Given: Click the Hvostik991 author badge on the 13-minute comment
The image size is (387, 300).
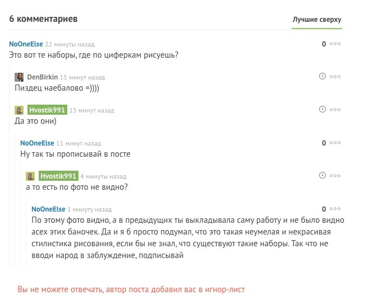Looking at the screenshot, I should click(x=47, y=110).
